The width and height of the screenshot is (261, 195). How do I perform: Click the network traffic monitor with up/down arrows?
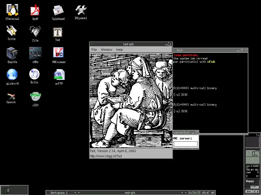coord(252,141)
